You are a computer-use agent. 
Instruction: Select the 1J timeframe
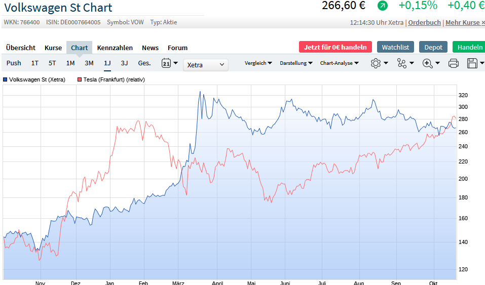[107, 63]
